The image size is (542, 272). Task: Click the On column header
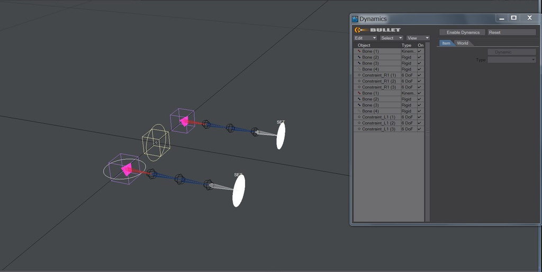point(420,45)
